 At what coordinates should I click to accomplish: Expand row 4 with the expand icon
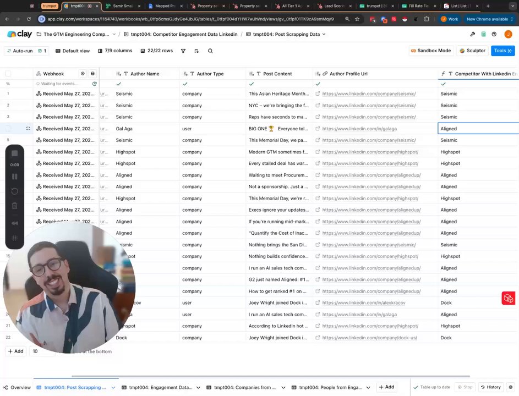(28, 128)
